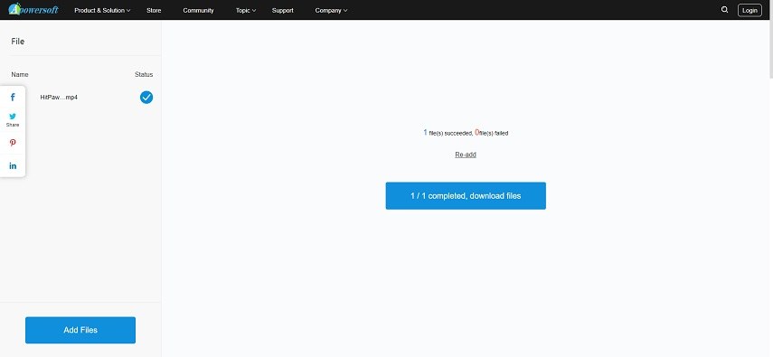
Task: Click the Name column header
Action: [20, 74]
